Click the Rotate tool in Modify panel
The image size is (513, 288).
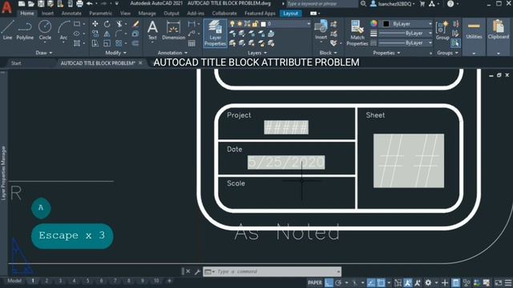pyautogui.click(x=107, y=24)
